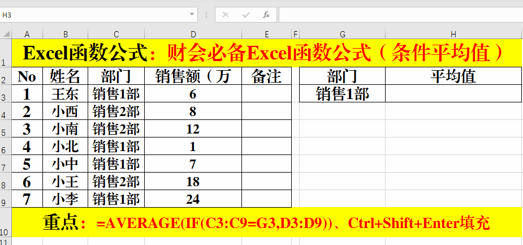Click the 平均值 header cell
523x245 pixels.
point(453,76)
